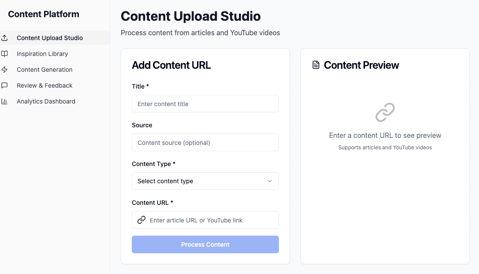Screen dimensions: 479x274
Task: Go to Content Generation in the sidebar
Action: point(55,70)
